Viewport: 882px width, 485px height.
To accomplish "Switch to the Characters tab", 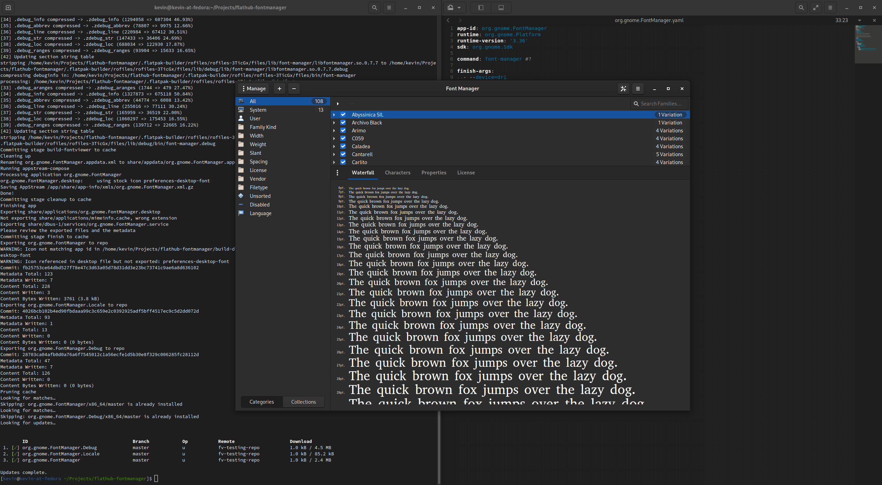I will pos(397,173).
